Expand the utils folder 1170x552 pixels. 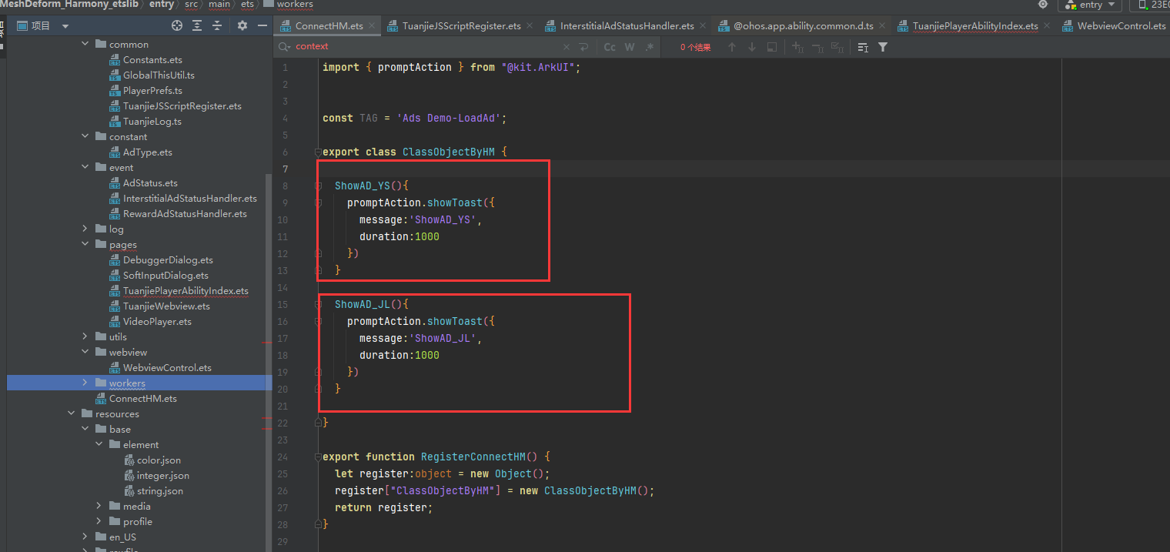(85, 336)
